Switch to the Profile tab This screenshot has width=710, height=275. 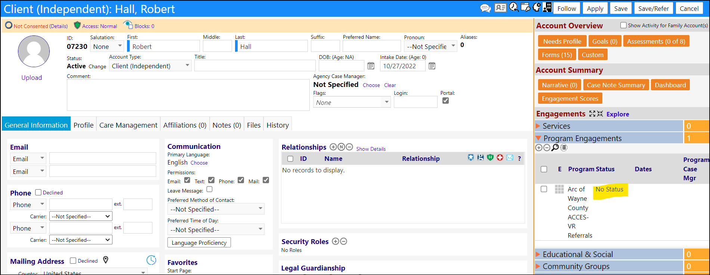[83, 125]
